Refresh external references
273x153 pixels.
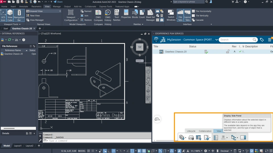point(10,40)
